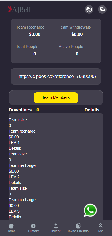Click the globe language icon

pos(89,9)
